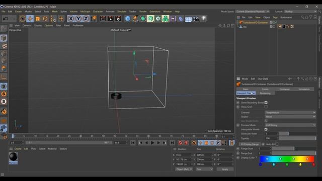This screenshot has height=181, width=322.
Task: Open the spline pen tool icon
Action: click(135, 19)
